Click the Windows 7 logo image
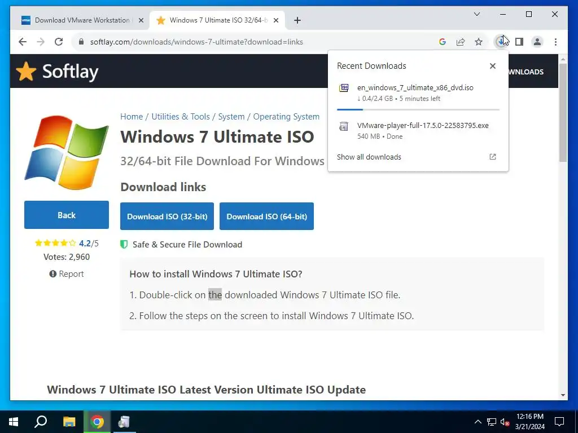The height and width of the screenshot is (433, 578). tap(67, 152)
